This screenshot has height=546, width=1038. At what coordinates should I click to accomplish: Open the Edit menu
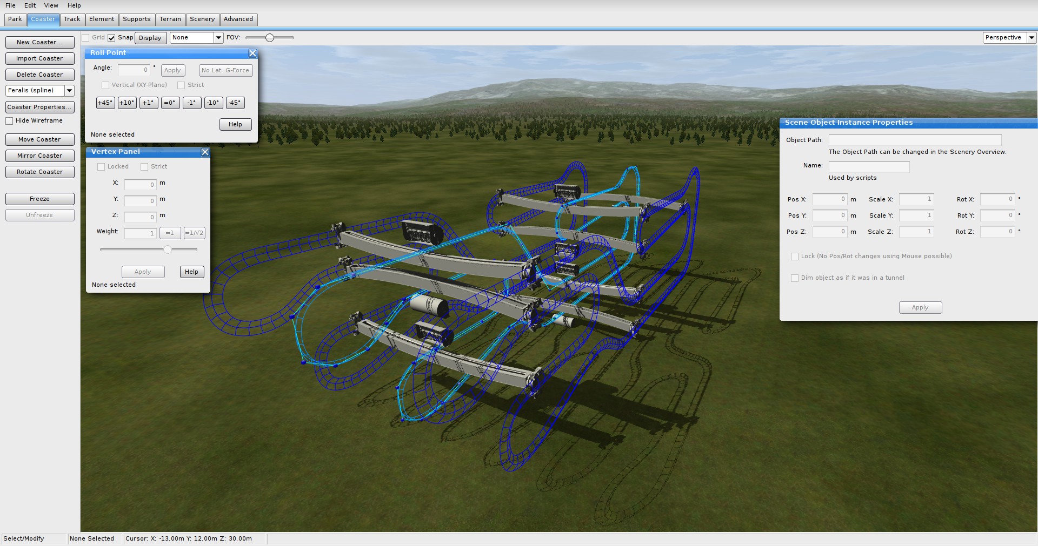tap(30, 5)
